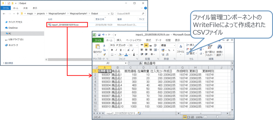The height and width of the screenshot is (120, 273).
Task: Open the Insert (挿入) tab in Excel ribbon
Action: click(119, 40)
